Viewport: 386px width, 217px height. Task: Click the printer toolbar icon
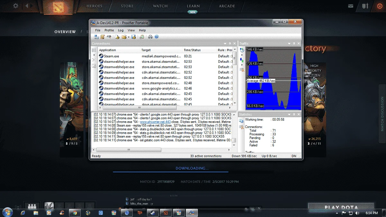150,37
